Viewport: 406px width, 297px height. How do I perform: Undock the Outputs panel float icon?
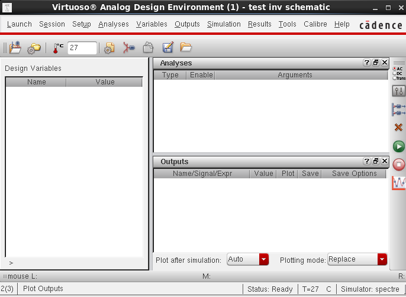pos(376,161)
